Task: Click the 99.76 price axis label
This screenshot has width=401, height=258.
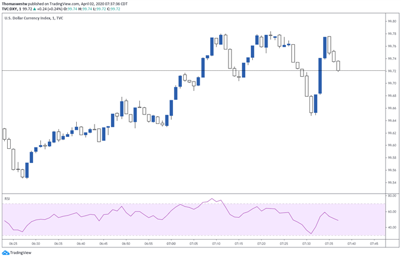Action: coord(392,46)
